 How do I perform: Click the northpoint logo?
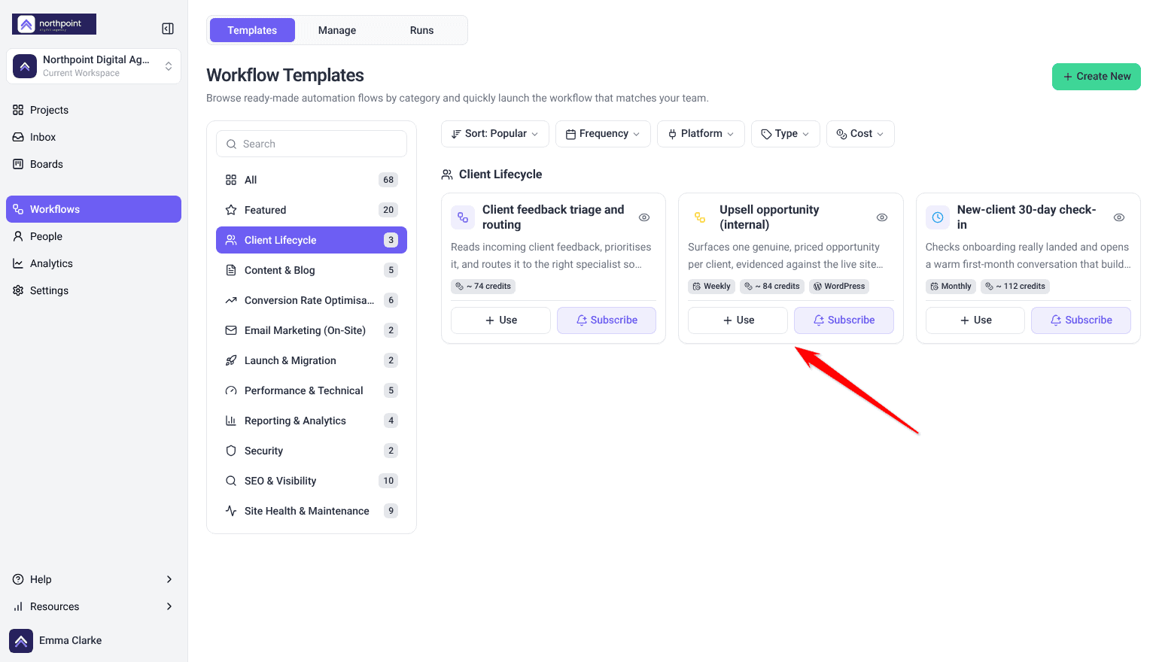click(x=54, y=24)
